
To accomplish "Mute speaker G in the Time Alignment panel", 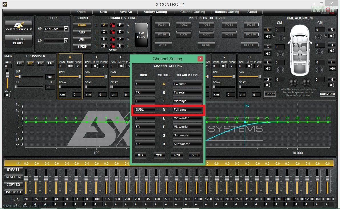I will (268, 85).
